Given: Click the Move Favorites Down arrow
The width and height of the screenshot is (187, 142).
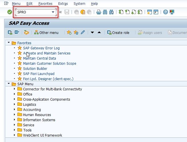Looking at the screenshot, I should coord(92,33).
